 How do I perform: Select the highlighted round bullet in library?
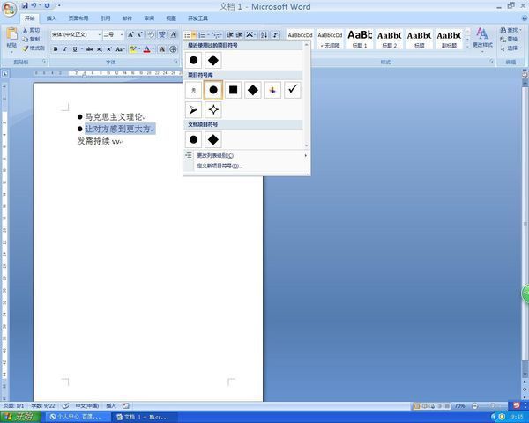pyautogui.click(x=212, y=90)
